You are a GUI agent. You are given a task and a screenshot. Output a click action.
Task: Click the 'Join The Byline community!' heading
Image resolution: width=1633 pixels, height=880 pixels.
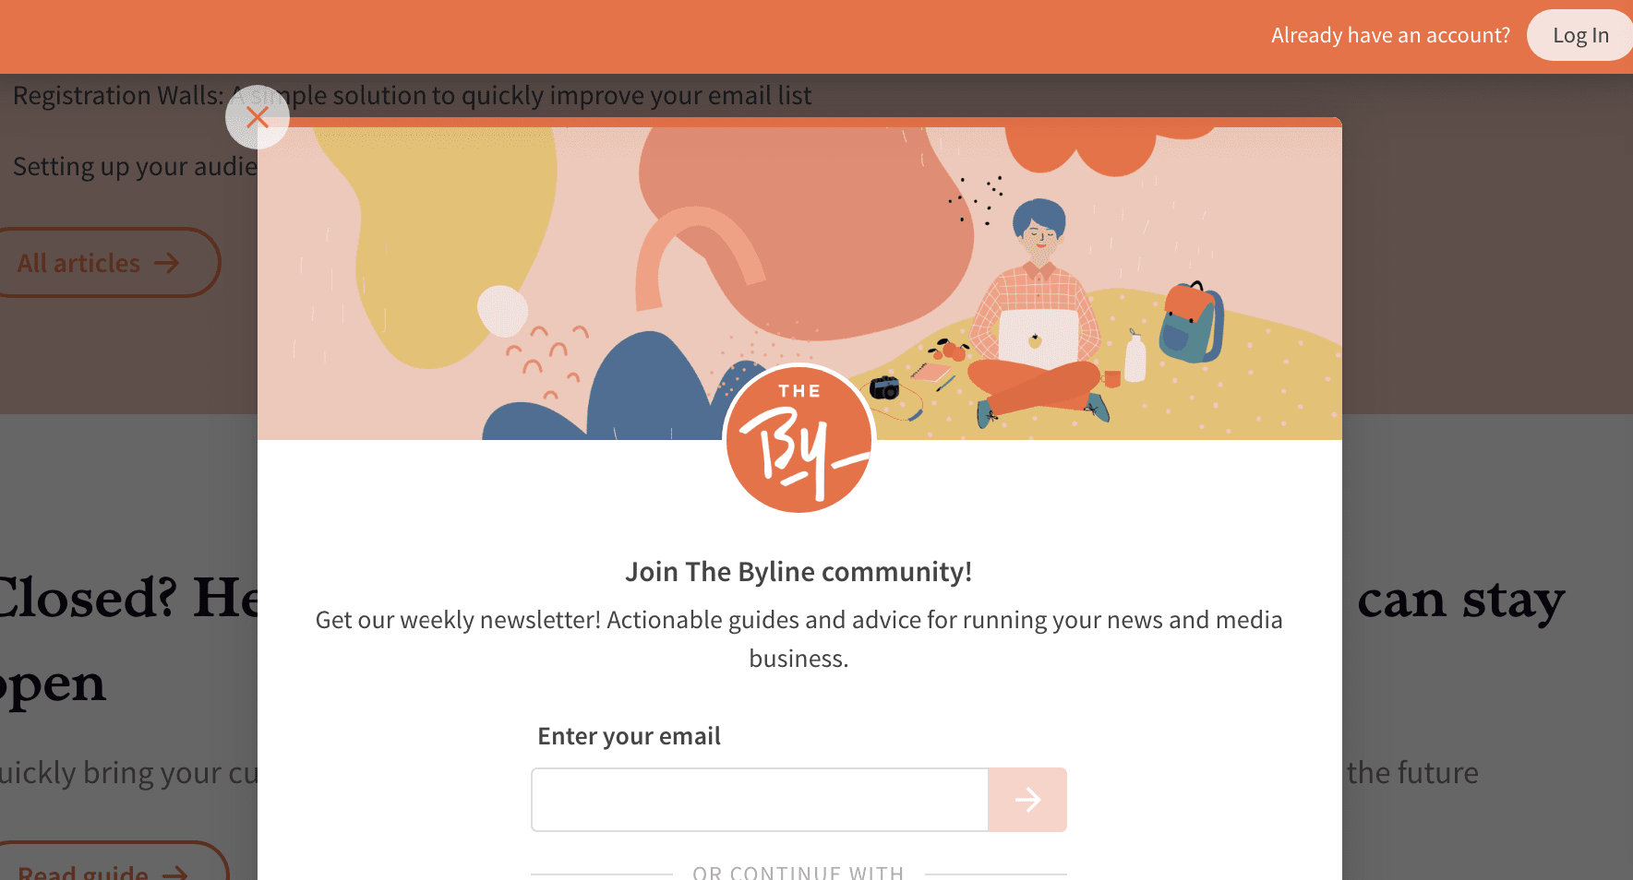coord(798,572)
